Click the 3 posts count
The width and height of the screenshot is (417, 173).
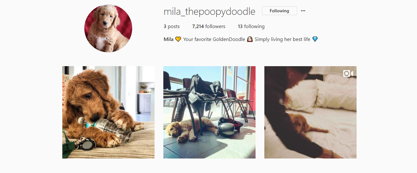pos(172,26)
